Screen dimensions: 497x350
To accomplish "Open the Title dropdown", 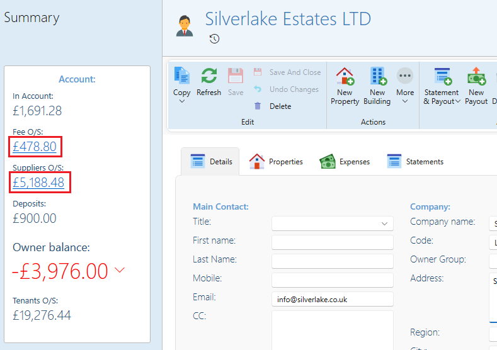I will coord(333,223).
